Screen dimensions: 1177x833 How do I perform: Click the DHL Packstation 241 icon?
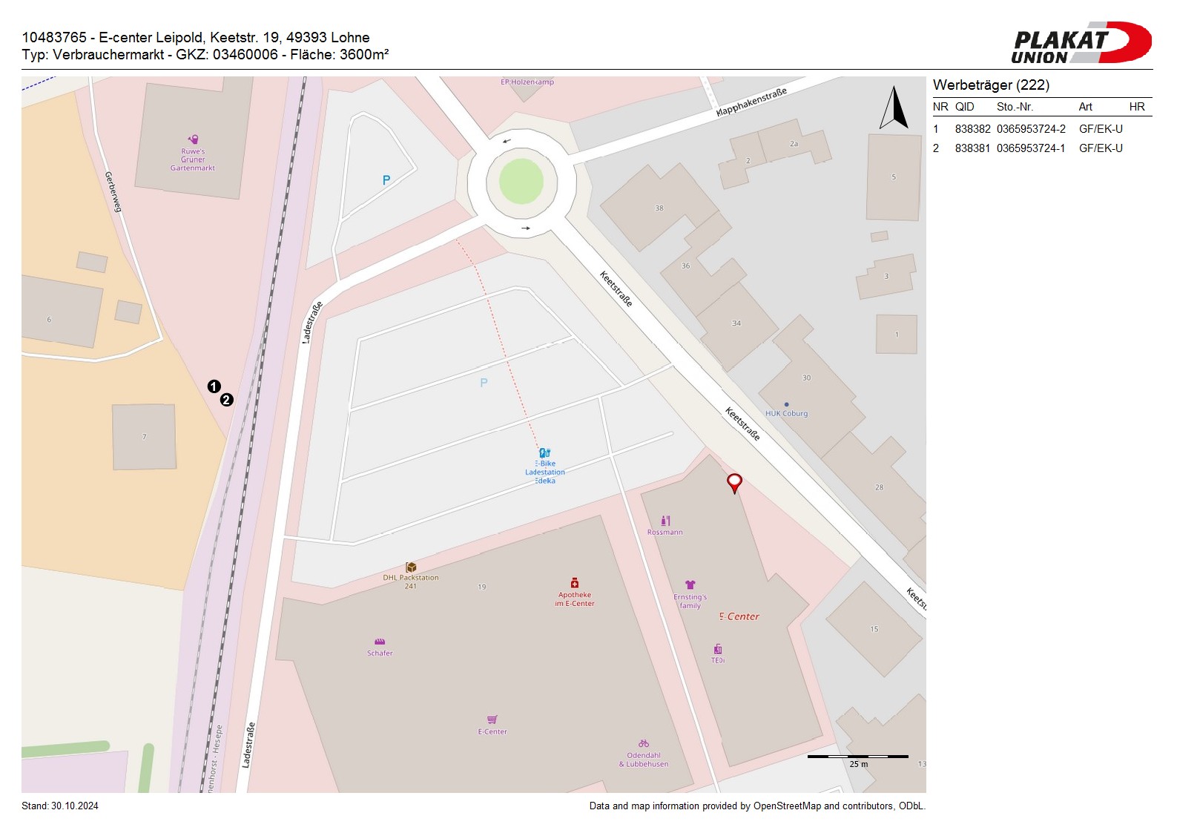click(x=411, y=567)
